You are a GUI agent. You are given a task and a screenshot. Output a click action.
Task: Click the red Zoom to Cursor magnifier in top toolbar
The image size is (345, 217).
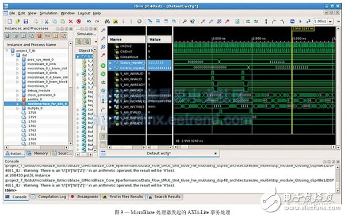click(x=227, y=21)
